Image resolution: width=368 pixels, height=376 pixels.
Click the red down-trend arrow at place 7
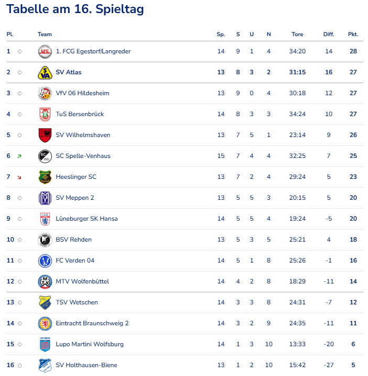point(19,177)
